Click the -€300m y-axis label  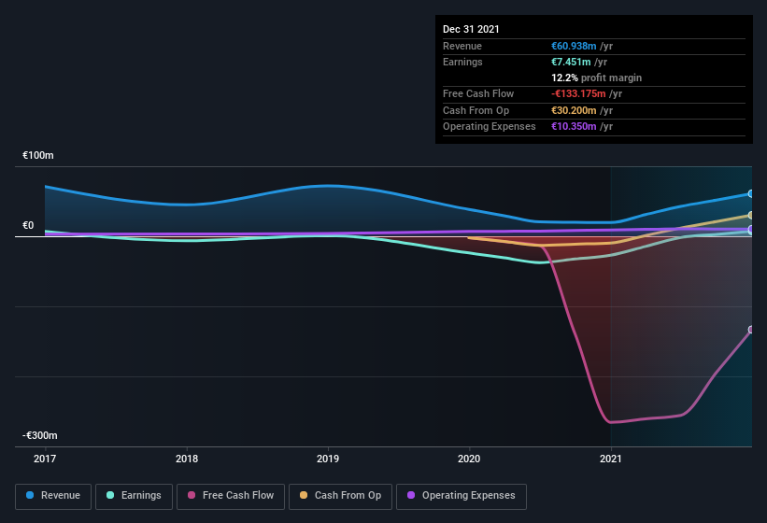39,435
